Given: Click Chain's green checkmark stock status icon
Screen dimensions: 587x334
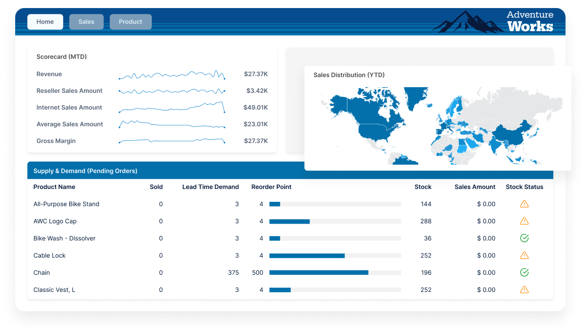Looking at the screenshot, I should click(524, 272).
